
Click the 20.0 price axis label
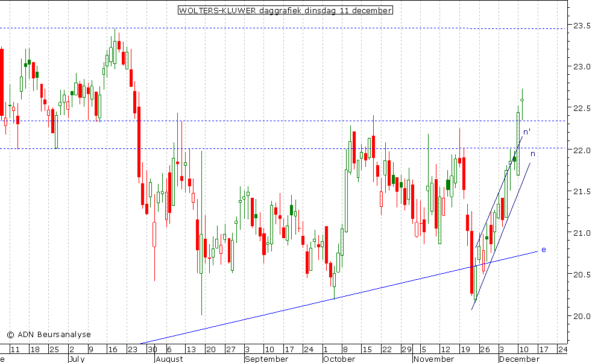tap(582, 317)
